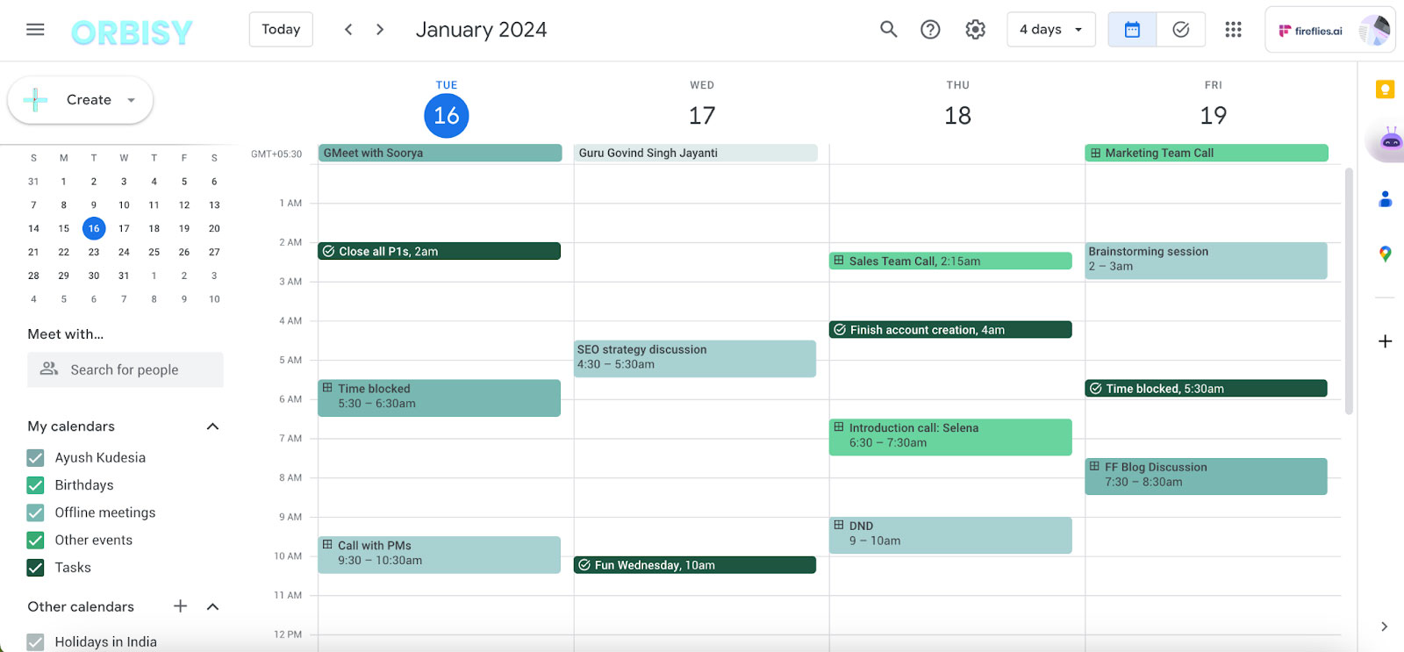The width and height of the screenshot is (1404, 652).
Task: Click the January 2024 title
Action: (481, 30)
